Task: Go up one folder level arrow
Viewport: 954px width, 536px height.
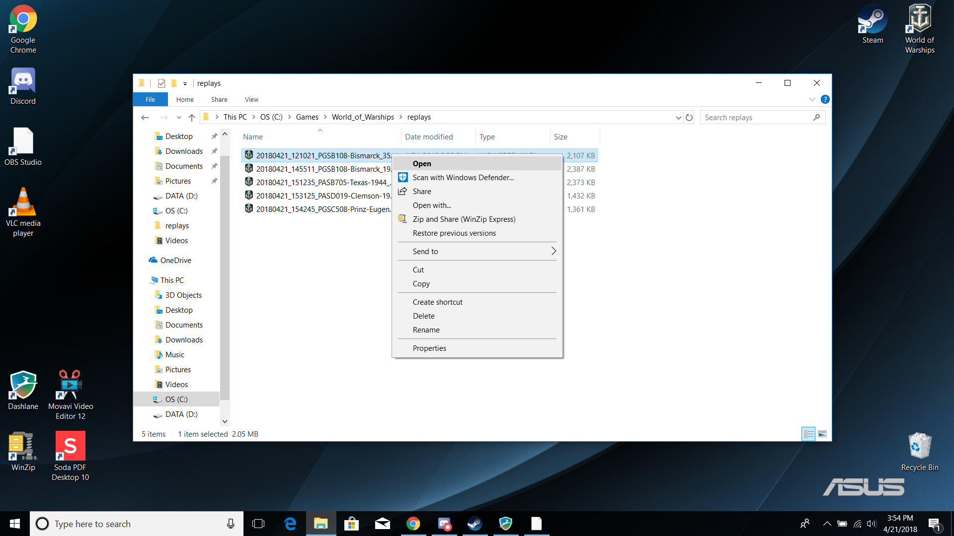Action: 192,118
